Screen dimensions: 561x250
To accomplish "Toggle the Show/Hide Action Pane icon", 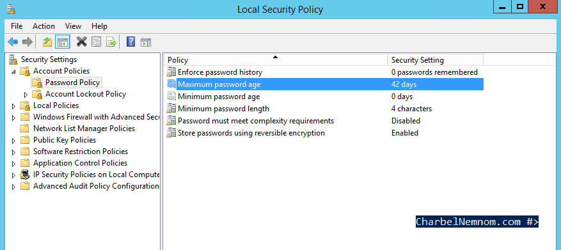I will pos(146,42).
